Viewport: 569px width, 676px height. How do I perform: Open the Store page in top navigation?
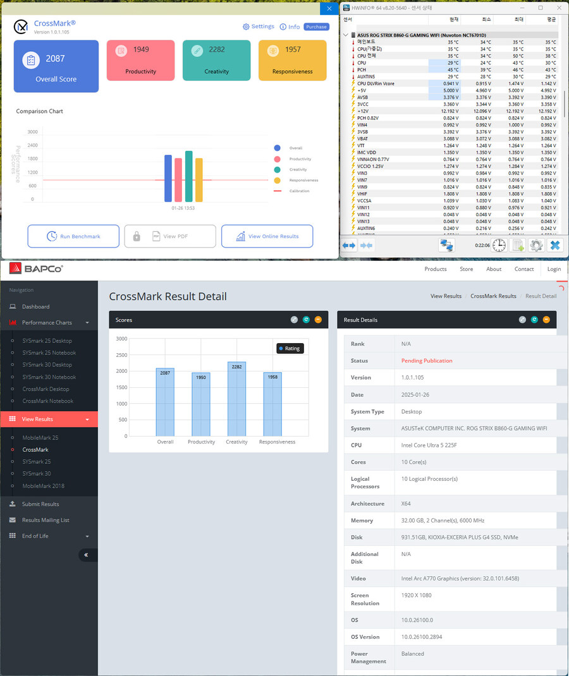[x=466, y=269]
